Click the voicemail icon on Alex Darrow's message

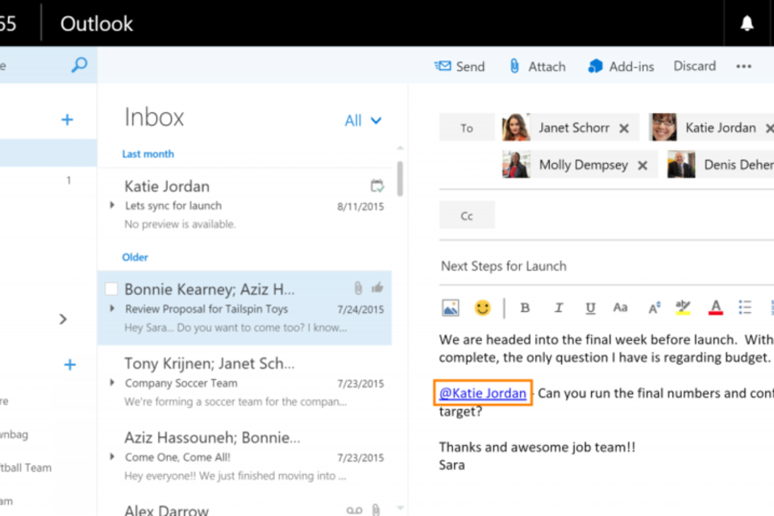pos(354,510)
